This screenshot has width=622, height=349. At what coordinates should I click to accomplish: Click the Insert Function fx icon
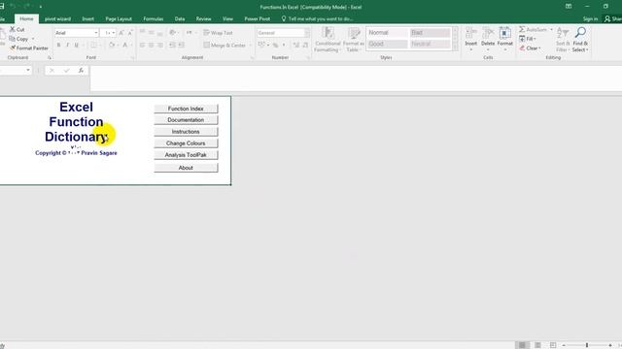coord(81,71)
